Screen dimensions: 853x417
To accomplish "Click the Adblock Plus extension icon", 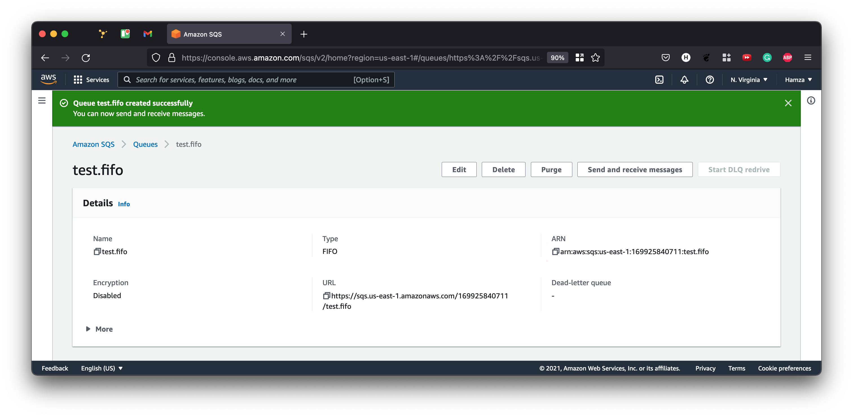I will [x=787, y=57].
